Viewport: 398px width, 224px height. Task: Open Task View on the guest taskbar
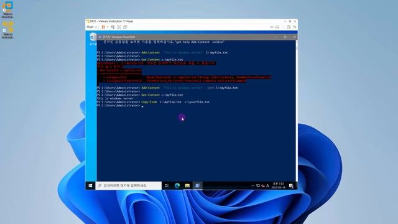(167, 185)
